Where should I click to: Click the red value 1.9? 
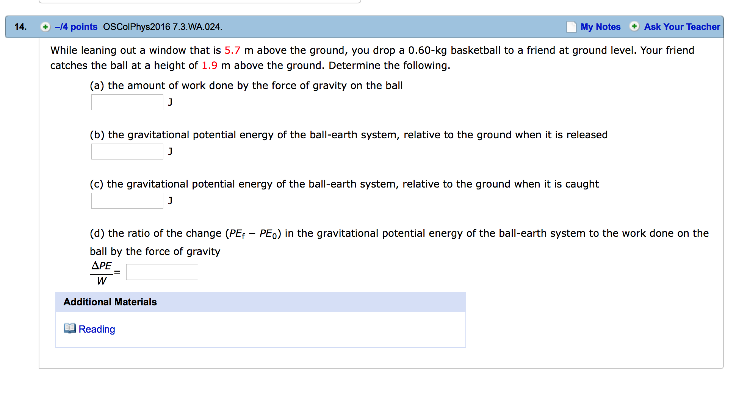click(x=209, y=66)
